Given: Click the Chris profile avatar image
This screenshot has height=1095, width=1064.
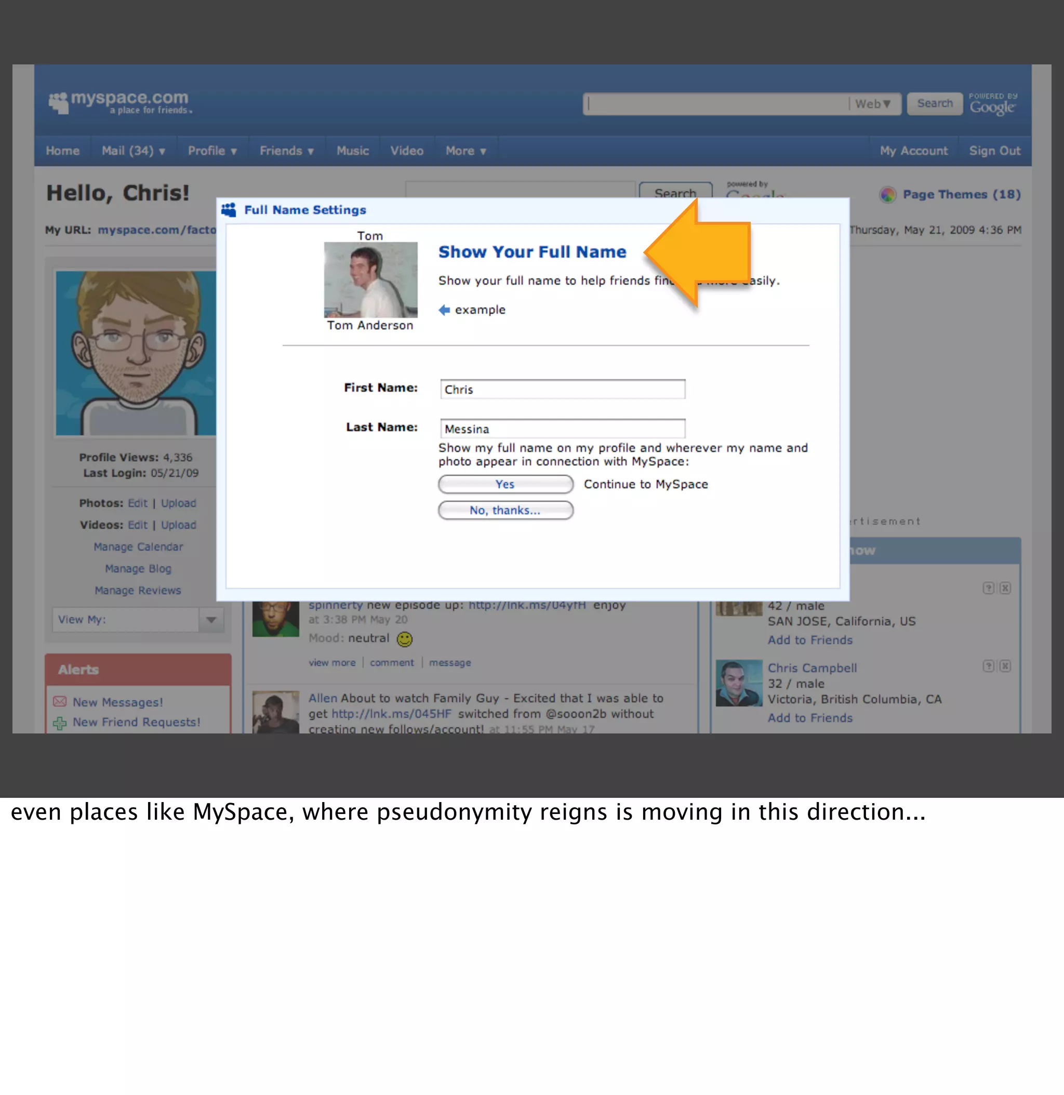Looking at the screenshot, I should point(136,353).
